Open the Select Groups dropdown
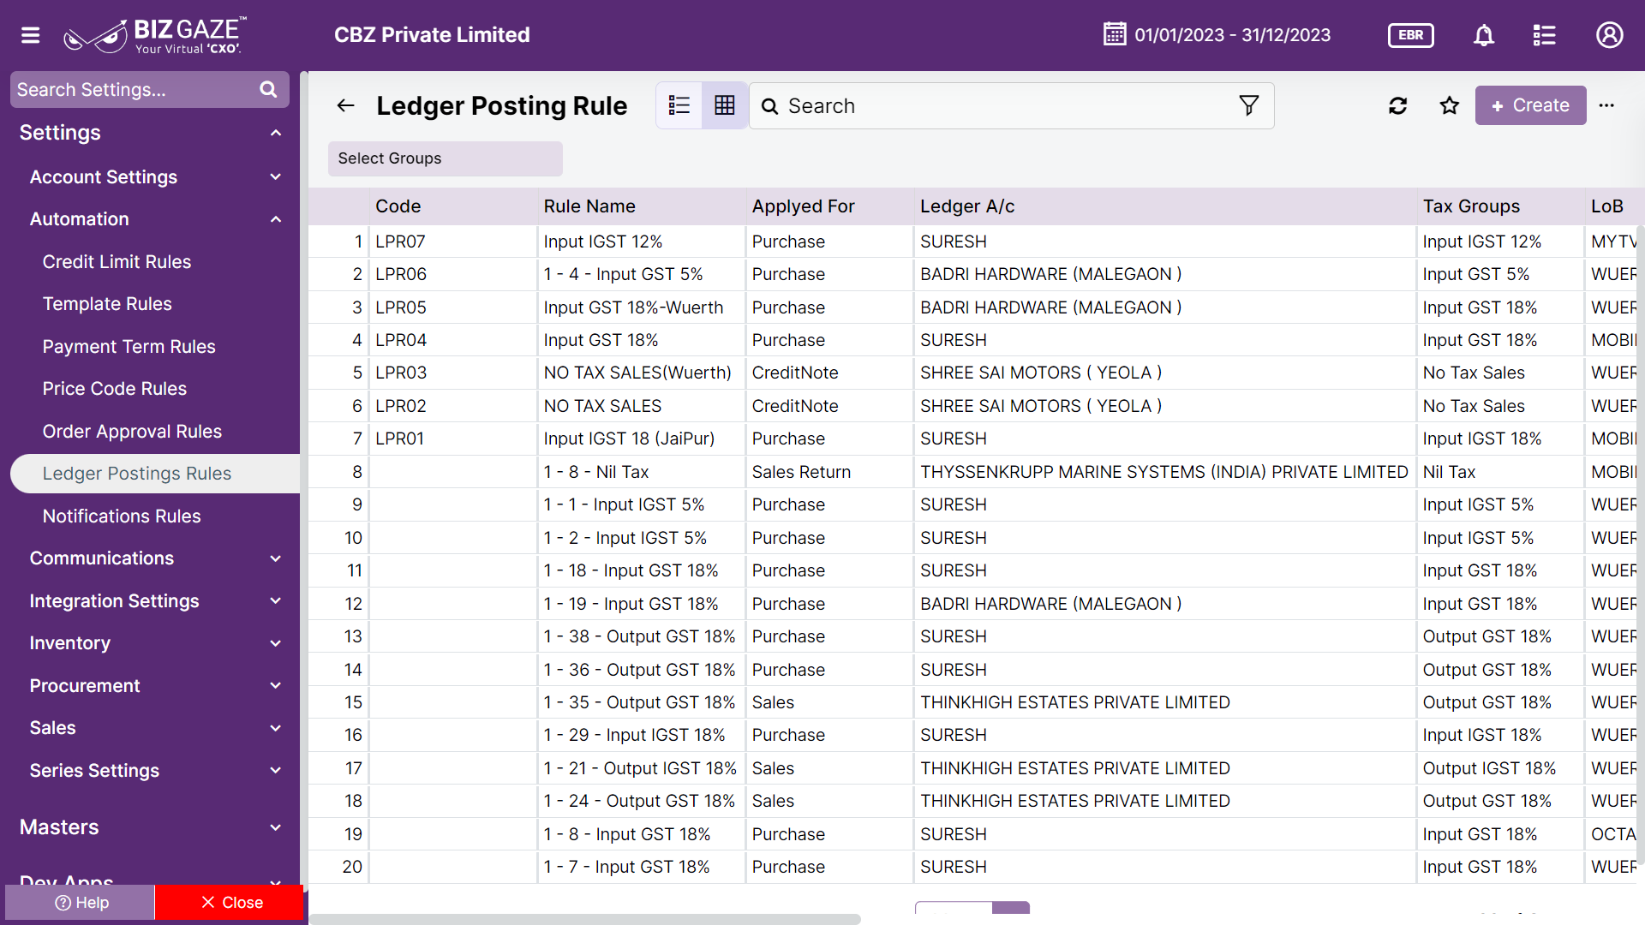 coord(445,158)
